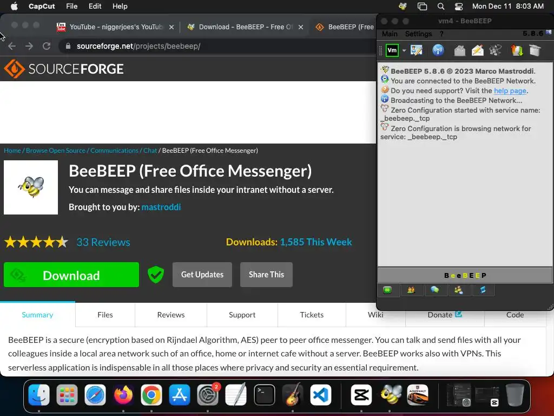Click the lock icon in the address bar
554x416 pixels.
point(68,46)
